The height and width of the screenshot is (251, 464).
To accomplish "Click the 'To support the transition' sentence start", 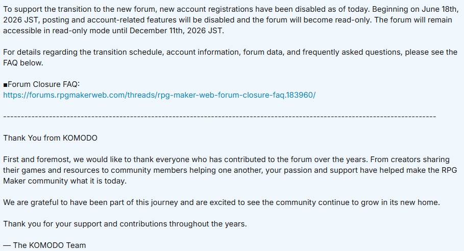I will click(x=47, y=9).
